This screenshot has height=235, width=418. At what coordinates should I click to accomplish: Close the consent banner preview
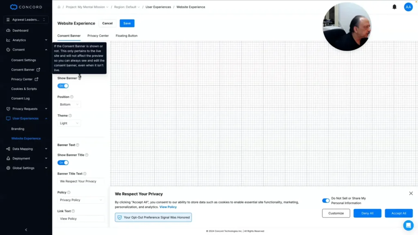(411, 193)
